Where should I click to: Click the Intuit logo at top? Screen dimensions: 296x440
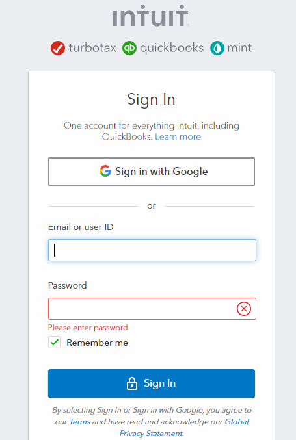tap(150, 16)
